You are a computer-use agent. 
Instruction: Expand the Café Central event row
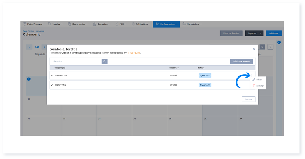pyautogui.click(x=52, y=85)
